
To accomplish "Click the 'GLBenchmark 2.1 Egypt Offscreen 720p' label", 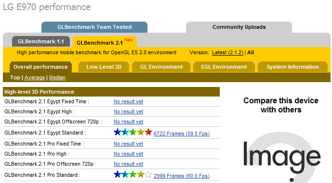I will click(x=53, y=122).
